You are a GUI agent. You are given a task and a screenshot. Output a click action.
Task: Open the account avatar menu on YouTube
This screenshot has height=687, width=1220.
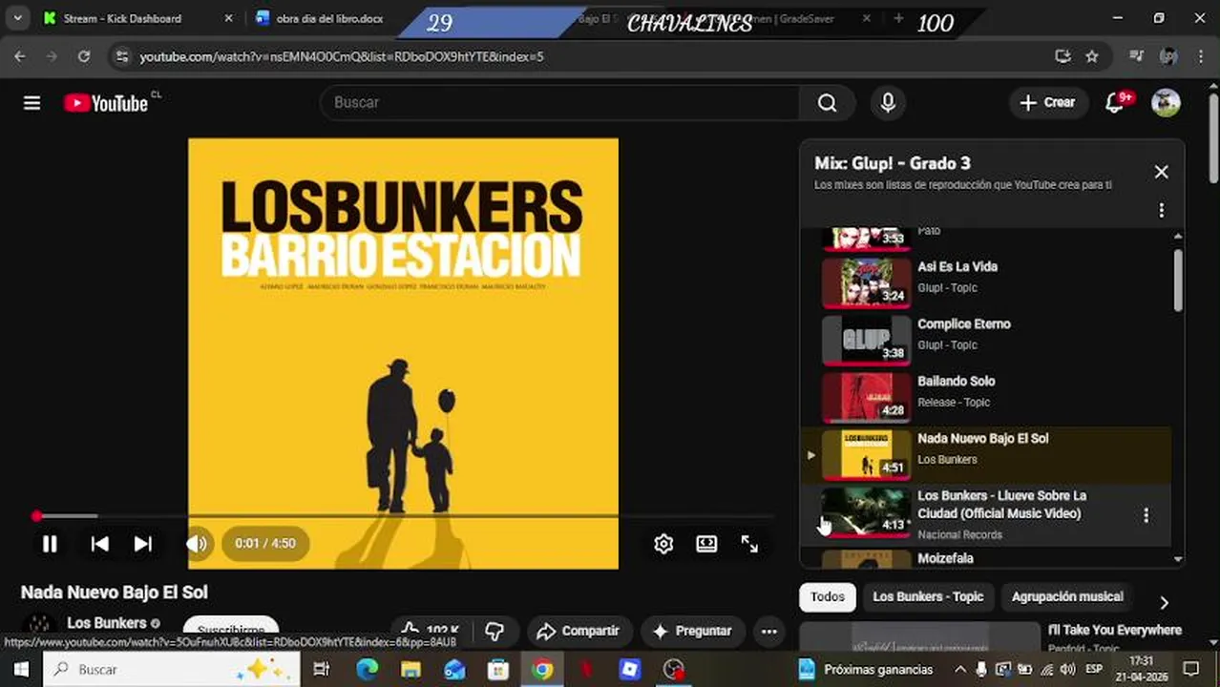[x=1166, y=102]
